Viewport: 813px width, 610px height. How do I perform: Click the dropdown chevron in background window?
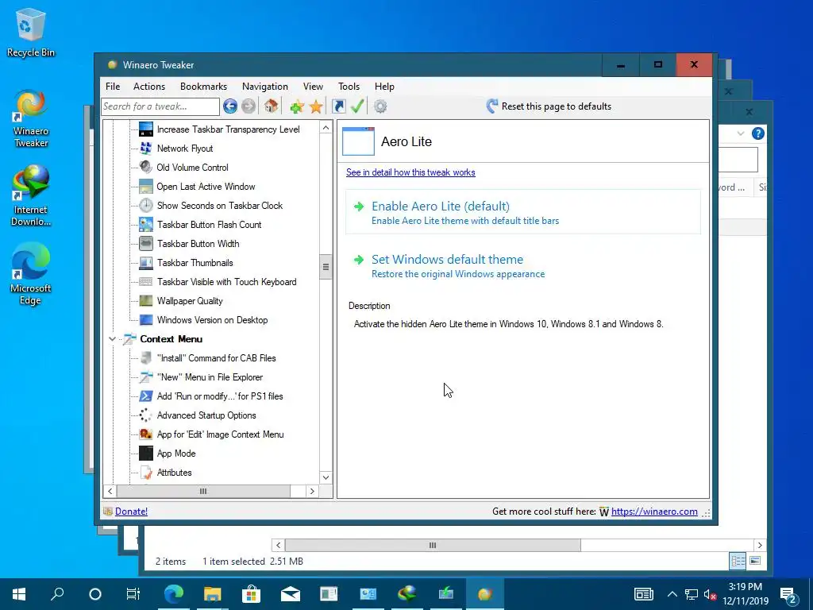tap(741, 133)
